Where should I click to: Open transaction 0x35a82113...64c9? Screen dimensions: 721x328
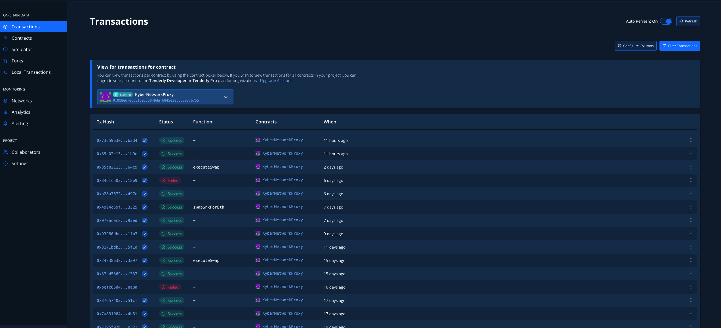pyautogui.click(x=117, y=167)
